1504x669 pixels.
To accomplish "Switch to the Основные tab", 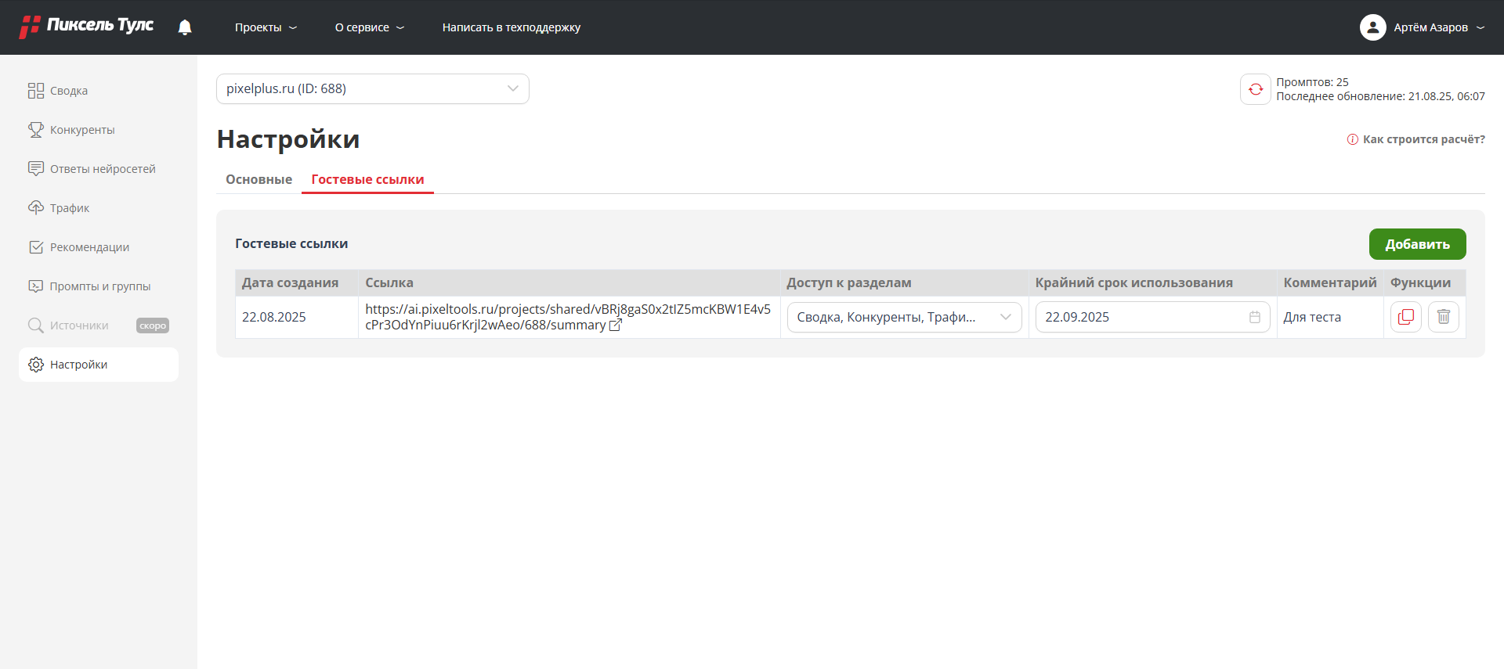I will pos(259,179).
